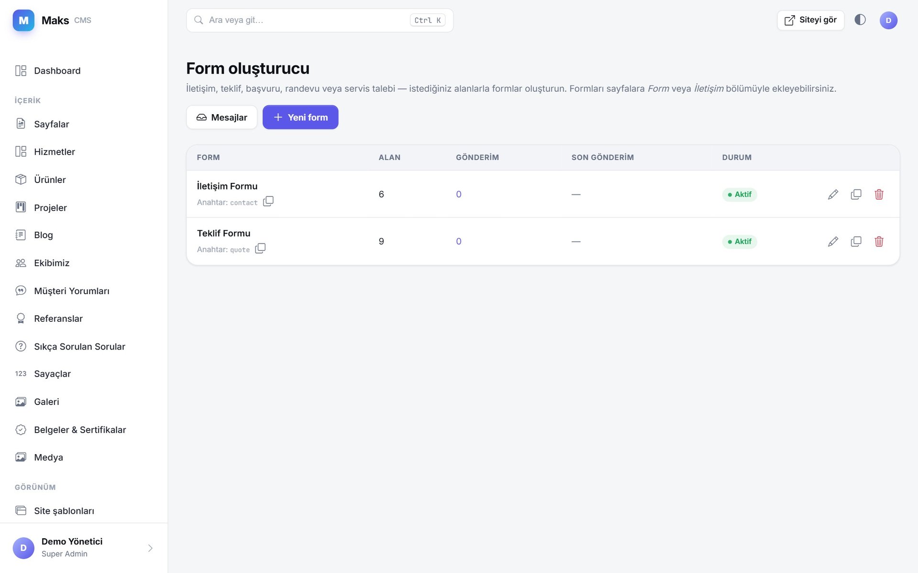
Task: Create a new form with Yeni form
Action: coord(300,117)
